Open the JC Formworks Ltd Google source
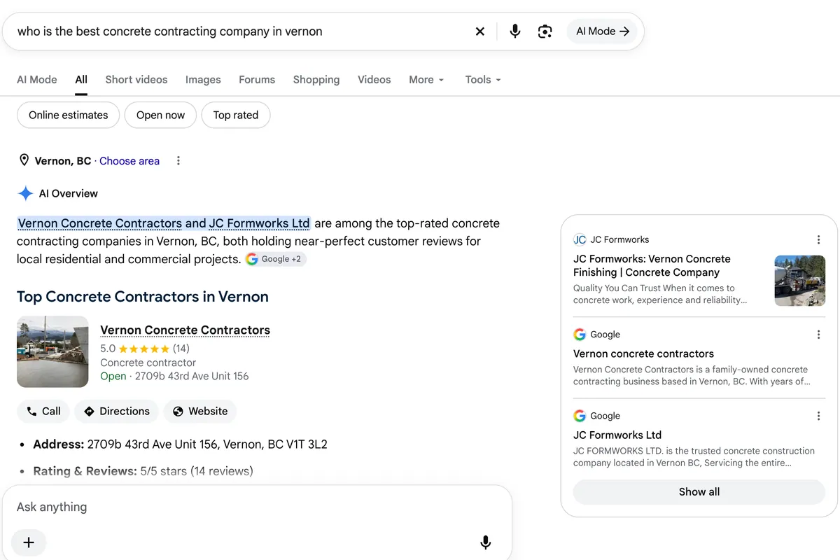This screenshot has height=560, width=840. (617, 435)
